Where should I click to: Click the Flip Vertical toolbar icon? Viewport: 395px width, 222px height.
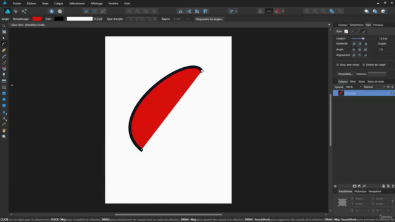click(x=189, y=11)
